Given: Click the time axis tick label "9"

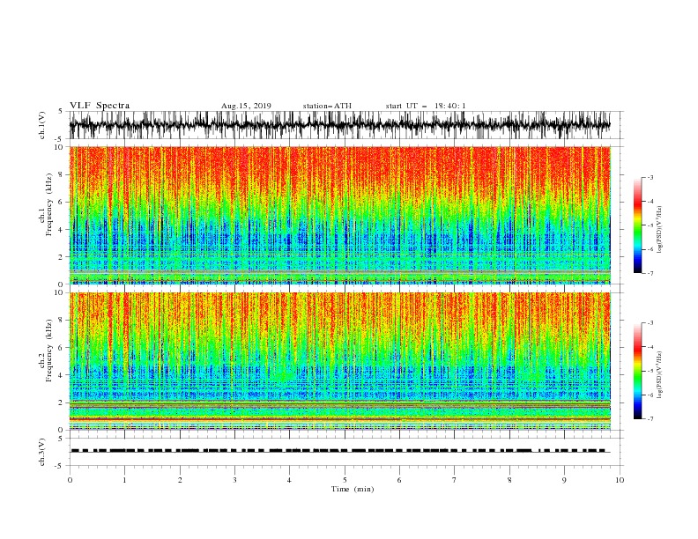Looking at the screenshot, I should pyautogui.click(x=564, y=480).
